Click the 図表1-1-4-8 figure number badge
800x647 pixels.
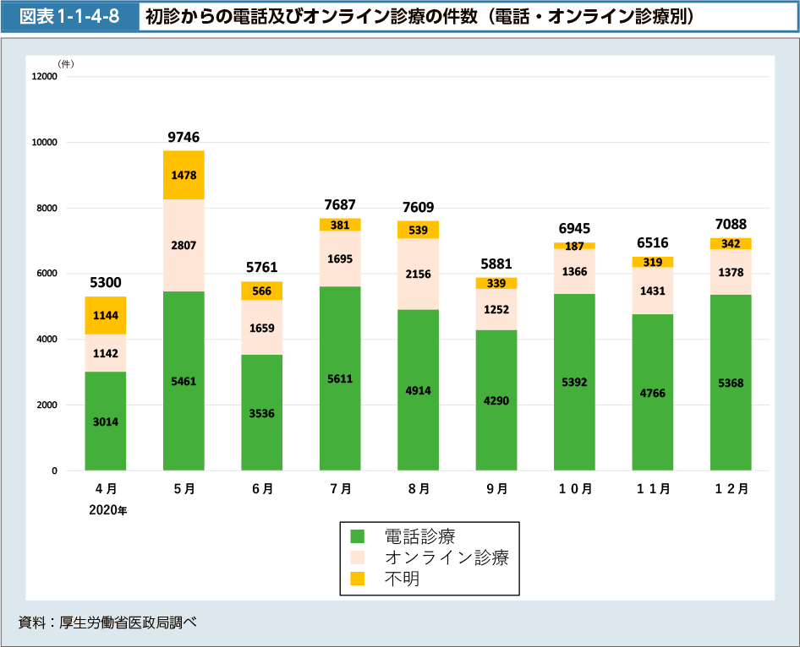click(71, 16)
